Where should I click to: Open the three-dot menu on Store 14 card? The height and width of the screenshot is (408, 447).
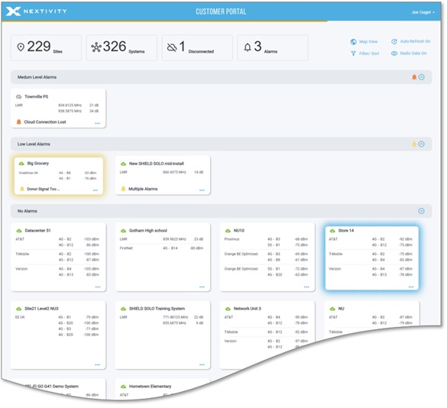[411, 287]
